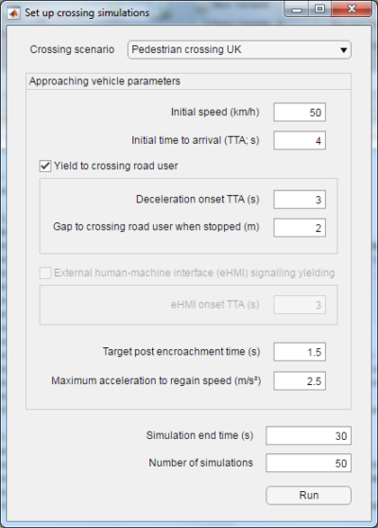Viewport: 378px width, 528px height.
Task: Select the Initial speed input field
Action: [300, 113]
